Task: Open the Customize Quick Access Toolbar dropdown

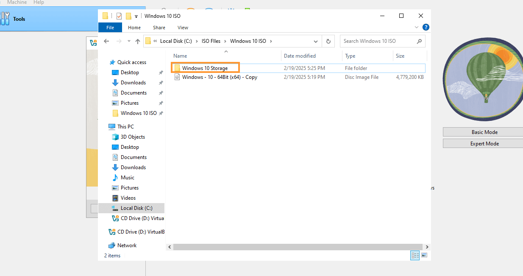Action: pos(136,16)
